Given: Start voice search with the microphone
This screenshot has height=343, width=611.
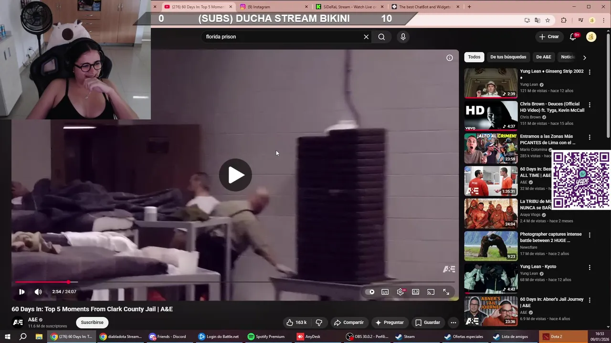Looking at the screenshot, I should click(x=403, y=37).
